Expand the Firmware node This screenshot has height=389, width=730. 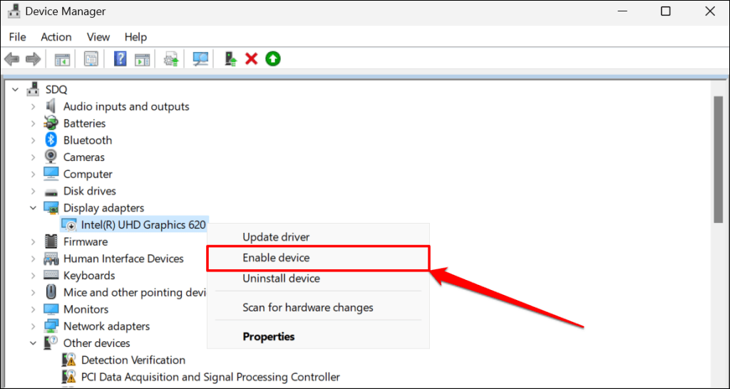[x=33, y=242]
